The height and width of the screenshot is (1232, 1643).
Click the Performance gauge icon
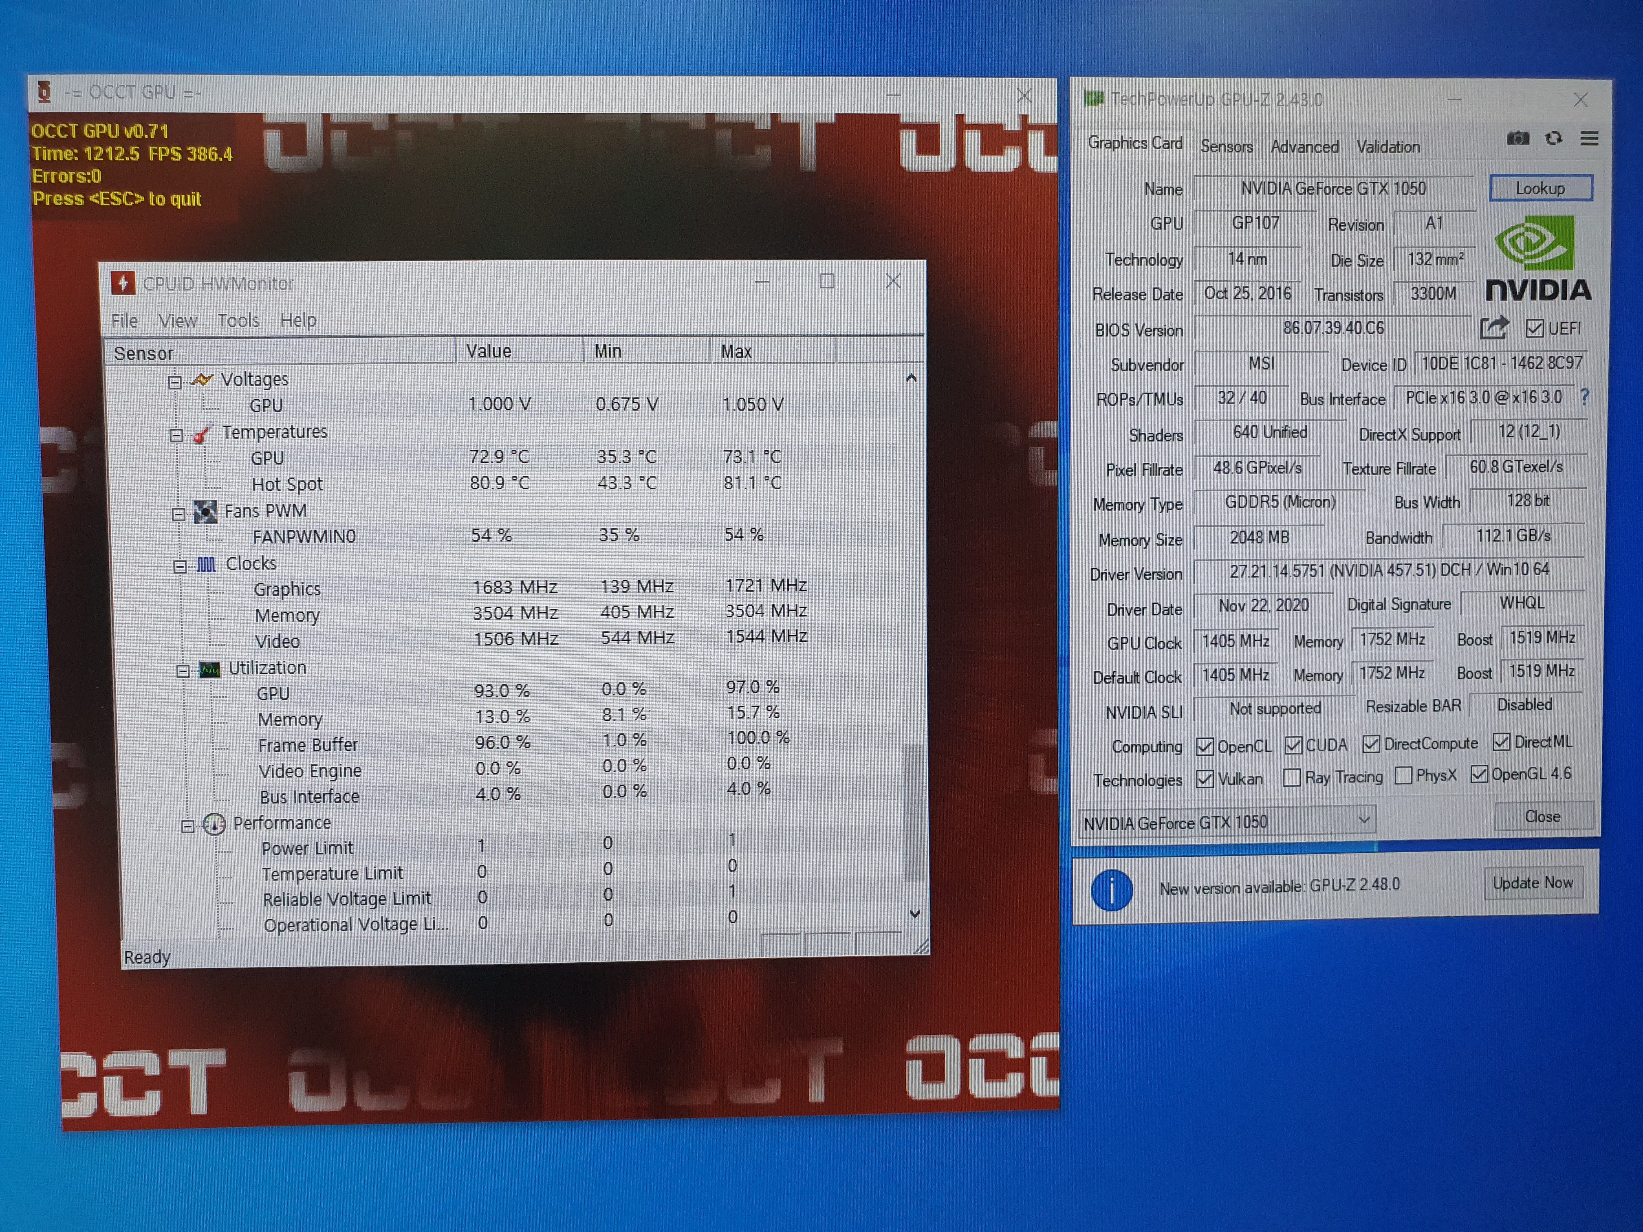coord(214,823)
